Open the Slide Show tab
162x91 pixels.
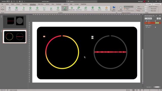point(41,4)
